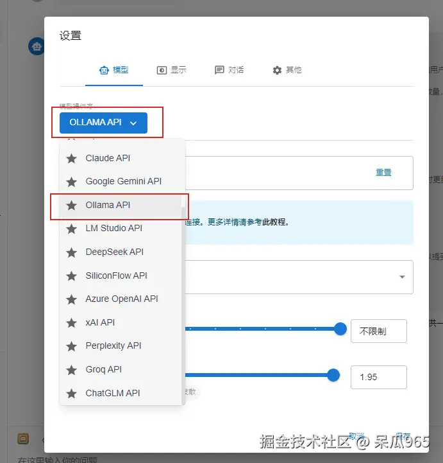Click the chat bubble icon on 对话 tab

[219, 70]
